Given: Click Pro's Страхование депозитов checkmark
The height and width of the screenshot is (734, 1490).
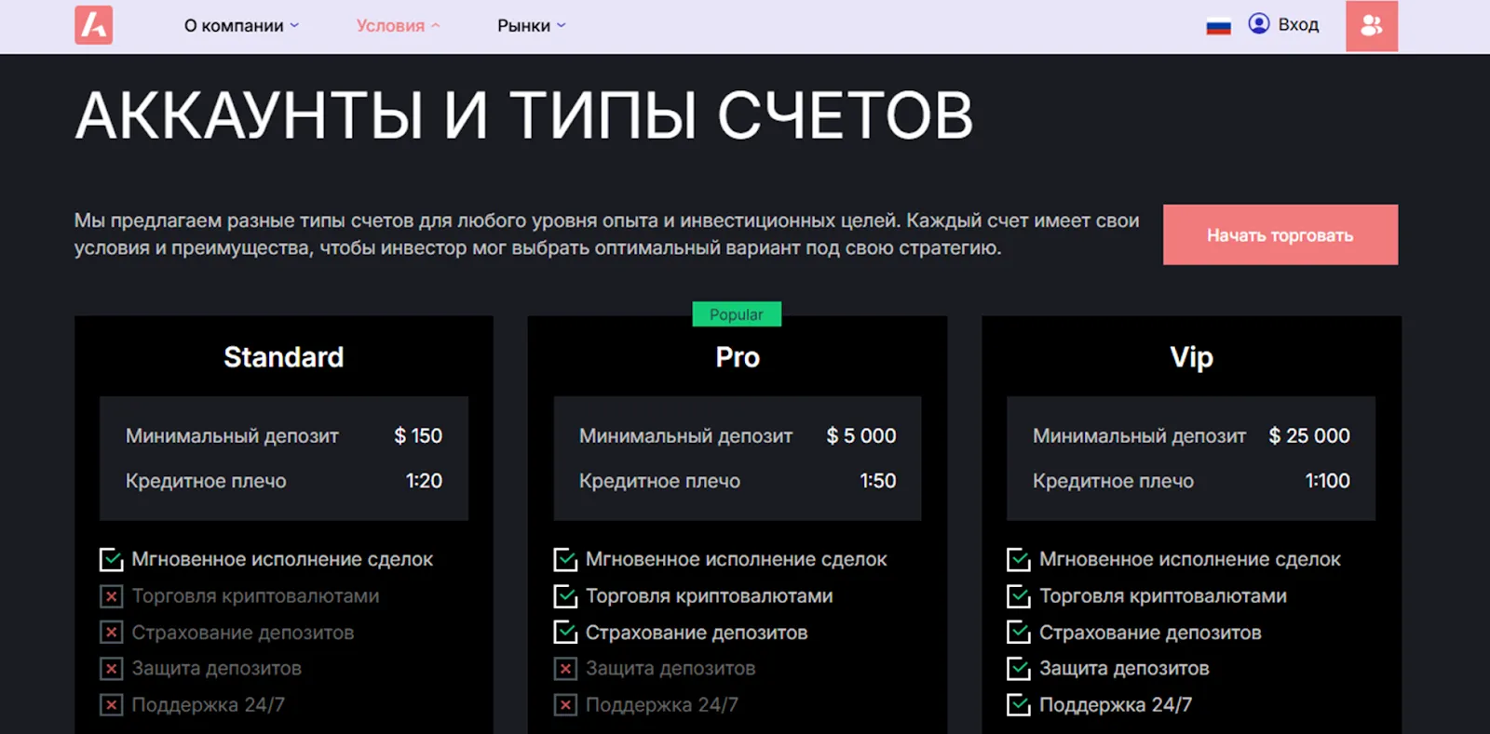Looking at the screenshot, I should click(x=565, y=633).
